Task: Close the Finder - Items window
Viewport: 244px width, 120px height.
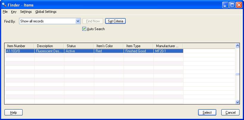Action: 239,5
